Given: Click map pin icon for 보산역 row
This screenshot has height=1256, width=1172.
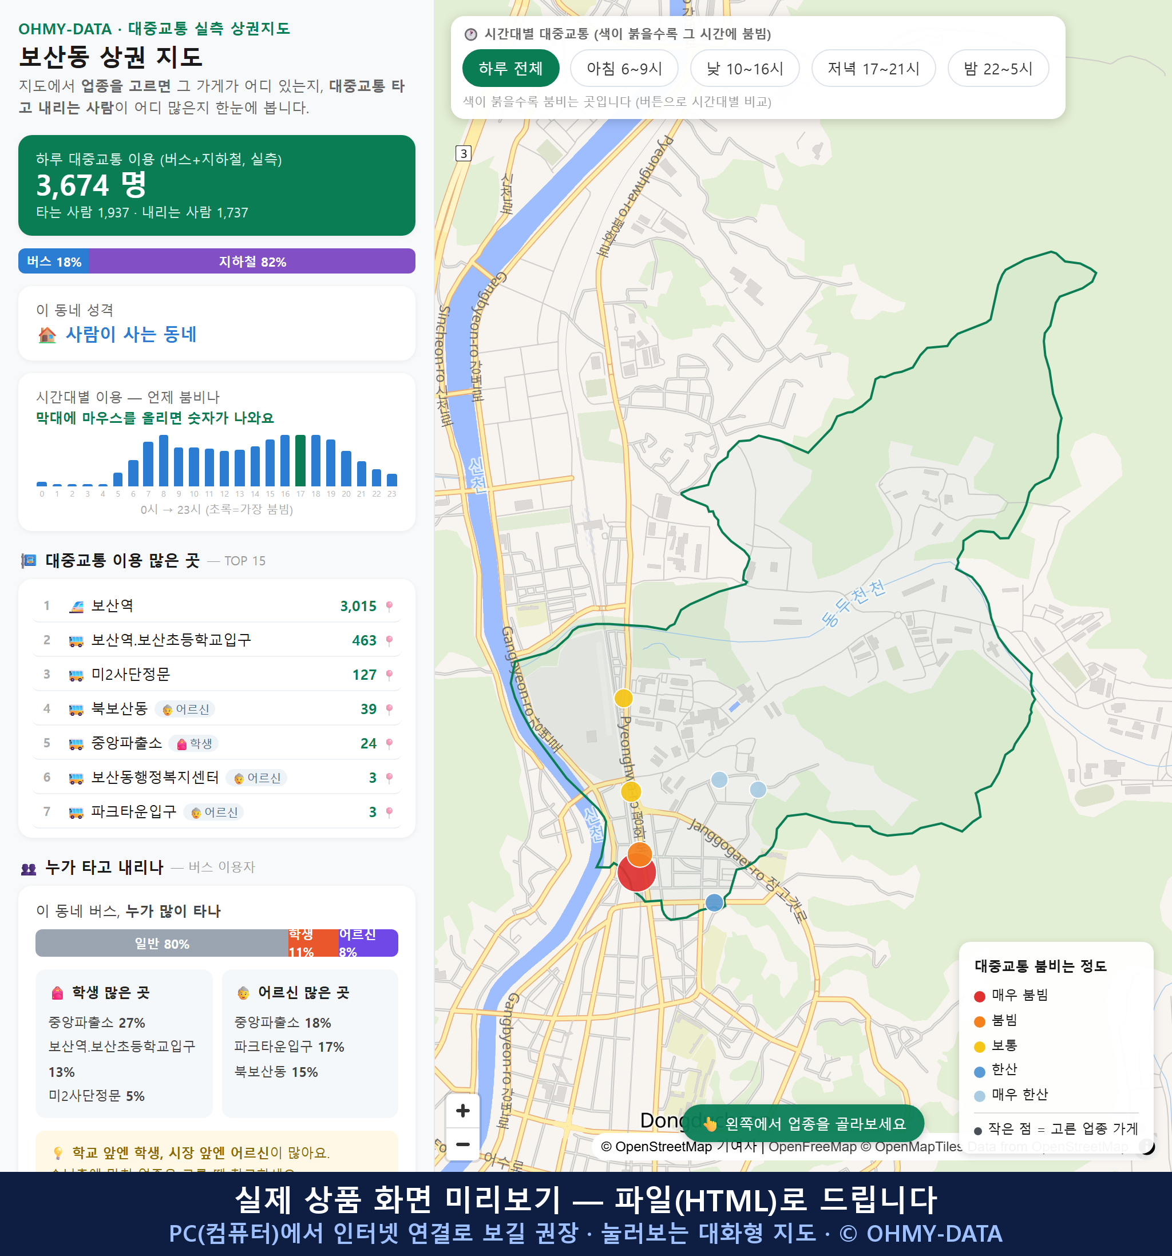Looking at the screenshot, I should pyautogui.click(x=389, y=607).
